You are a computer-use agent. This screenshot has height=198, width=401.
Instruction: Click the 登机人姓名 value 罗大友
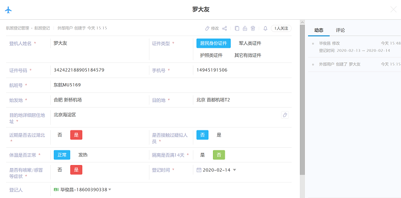pyautogui.click(x=60, y=43)
